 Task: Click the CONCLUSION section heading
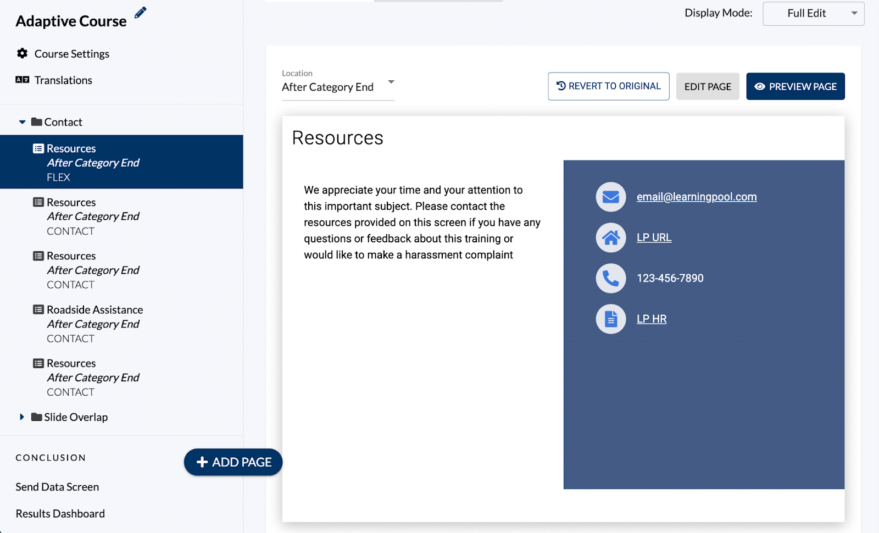[51, 458]
